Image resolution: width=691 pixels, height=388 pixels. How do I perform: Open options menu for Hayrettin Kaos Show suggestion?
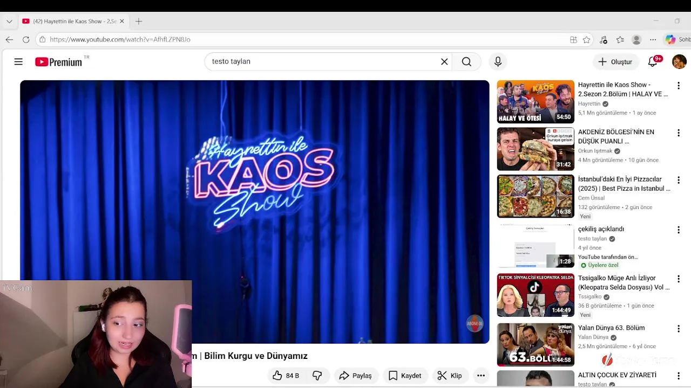click(x=679, y=86)
